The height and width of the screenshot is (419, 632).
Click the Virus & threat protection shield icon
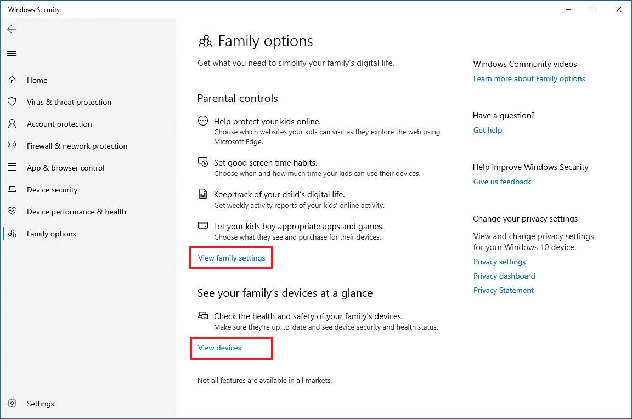(12, 102)
